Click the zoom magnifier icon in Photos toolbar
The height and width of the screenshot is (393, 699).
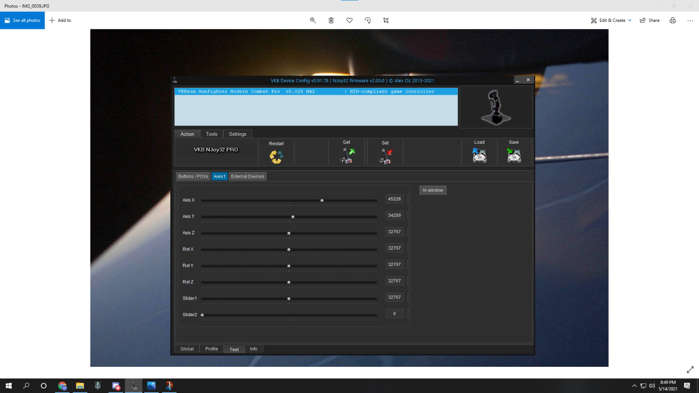pos(313,20)
